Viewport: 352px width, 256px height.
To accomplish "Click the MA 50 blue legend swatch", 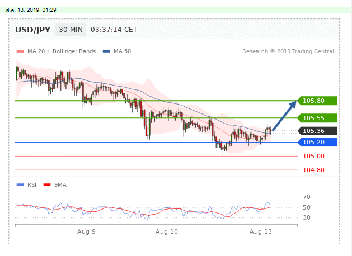I will [x=106, y=51].
